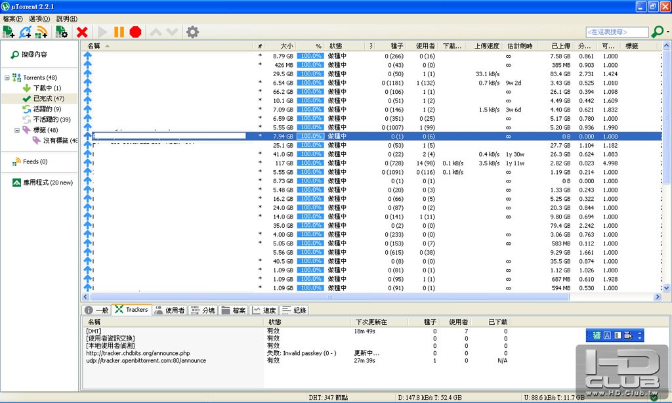Viewport: 672px width, 403px height.
Task: Click the search input field in toolbar
Action: 617,32
